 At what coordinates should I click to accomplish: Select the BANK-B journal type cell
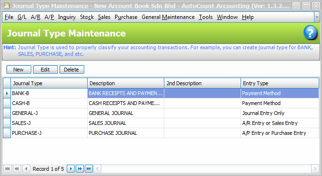(49, 93)
